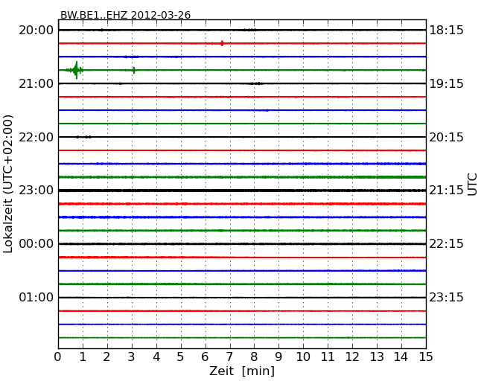484x387 pixels.
Task: Click the 20:15 UTC tick label
Action: point(446,137)
